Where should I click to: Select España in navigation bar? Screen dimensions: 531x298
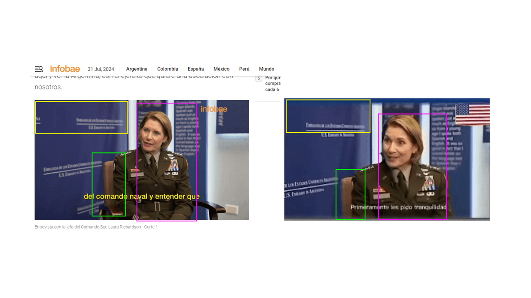point(195,69)
